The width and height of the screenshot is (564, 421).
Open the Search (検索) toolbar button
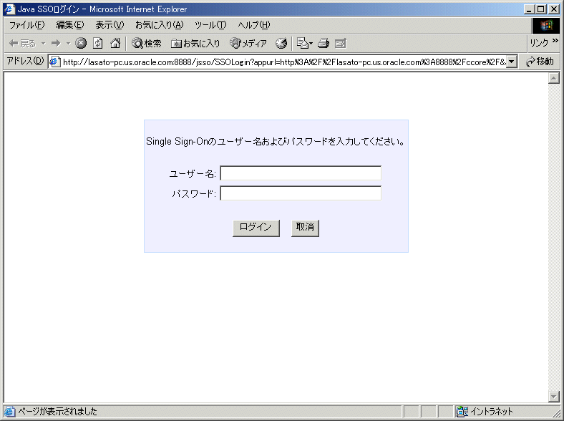[x=147, y=44]
